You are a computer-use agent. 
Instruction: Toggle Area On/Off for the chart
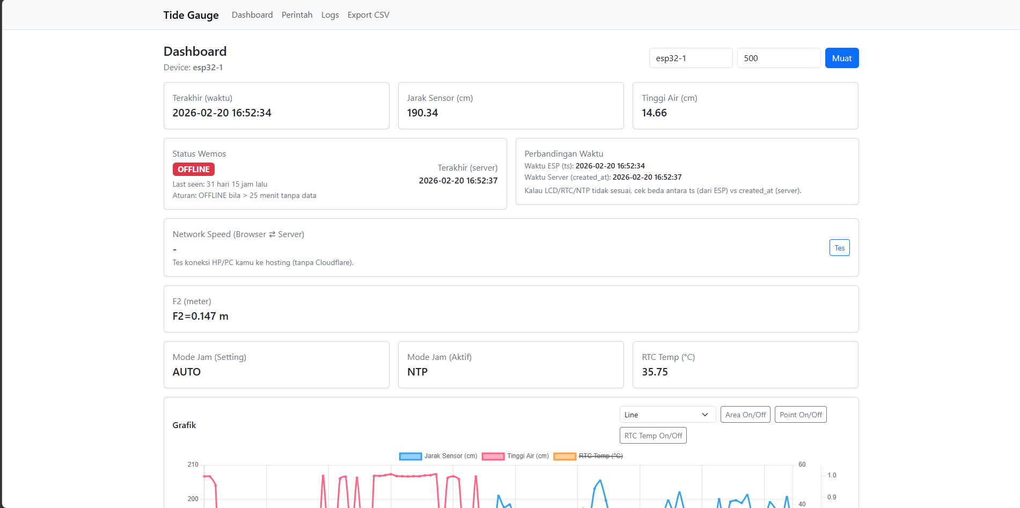click(x=745, y=415)
